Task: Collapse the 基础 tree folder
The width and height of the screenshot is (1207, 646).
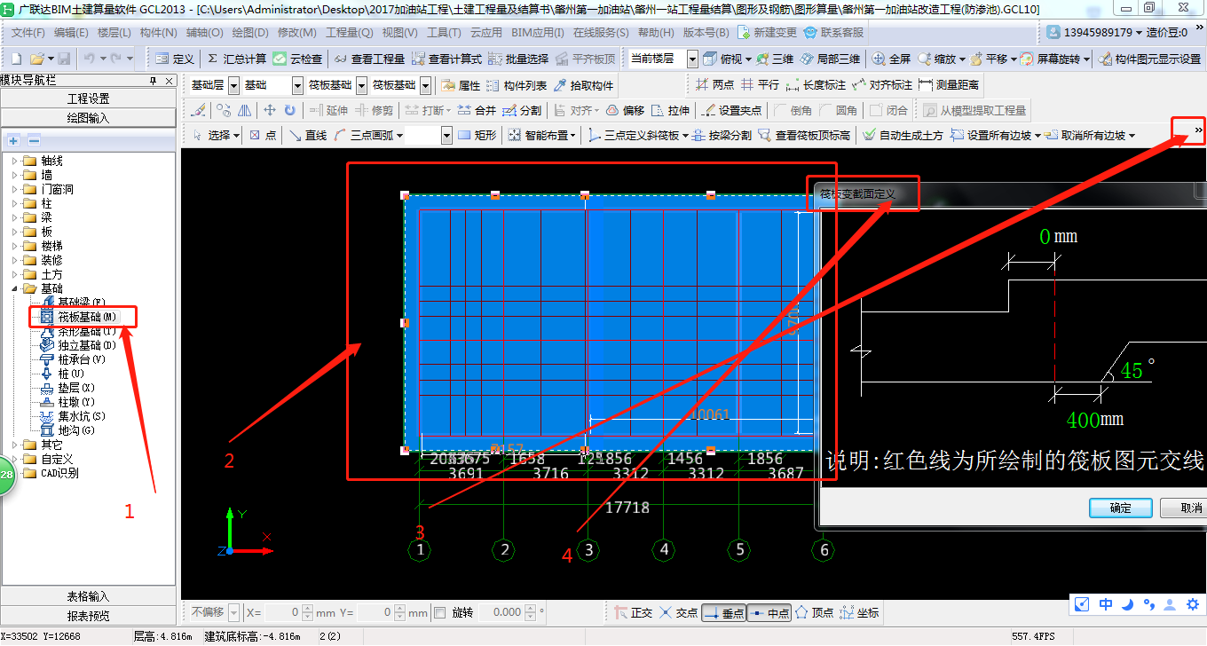Action: click(x=14, y=288)
